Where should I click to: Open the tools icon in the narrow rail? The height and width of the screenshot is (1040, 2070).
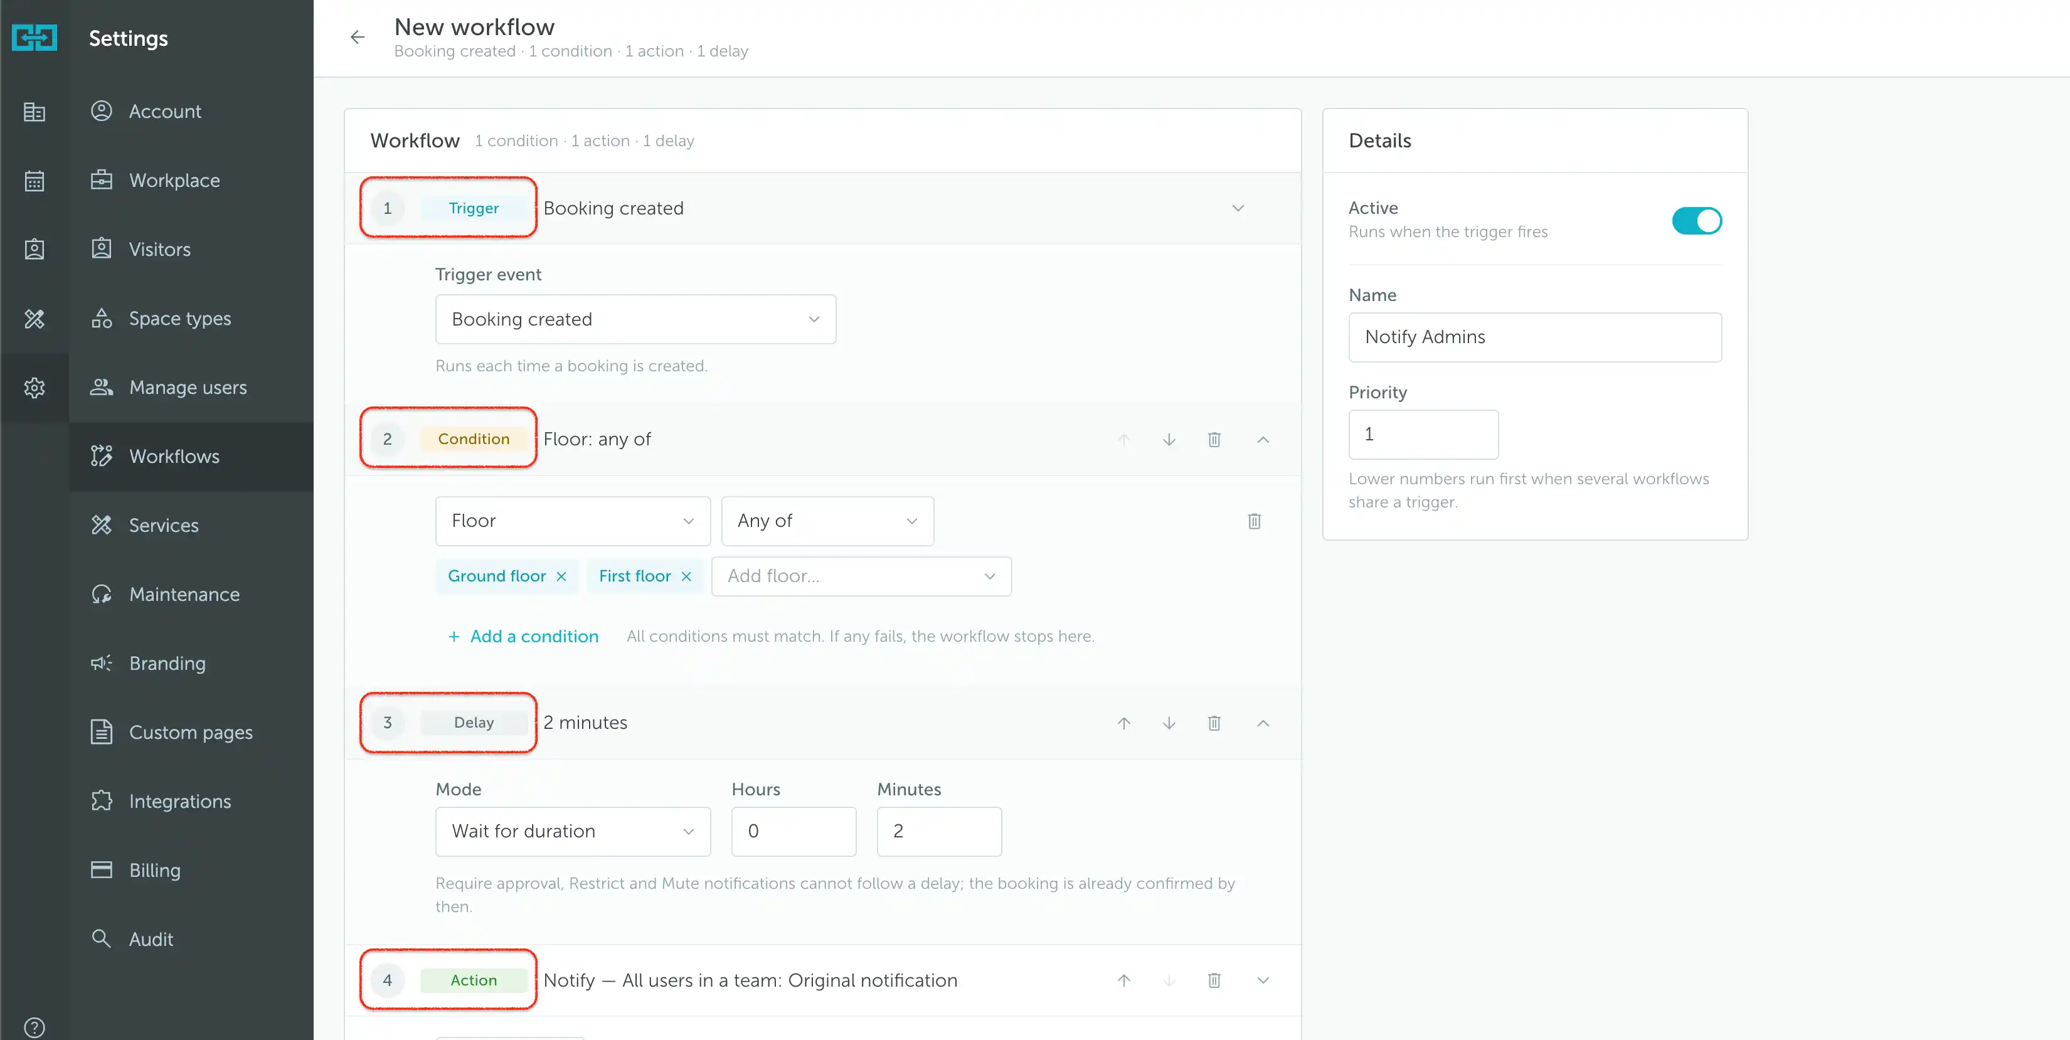34,319
